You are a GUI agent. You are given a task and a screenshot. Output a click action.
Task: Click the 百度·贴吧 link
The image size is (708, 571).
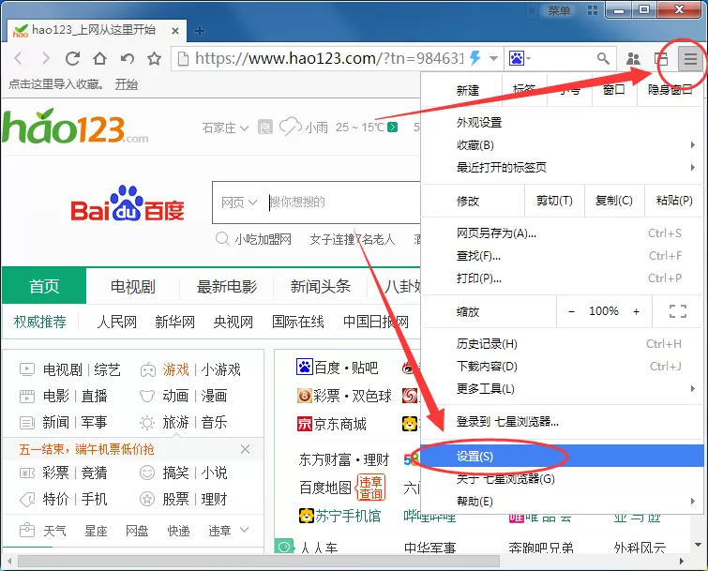337,368
